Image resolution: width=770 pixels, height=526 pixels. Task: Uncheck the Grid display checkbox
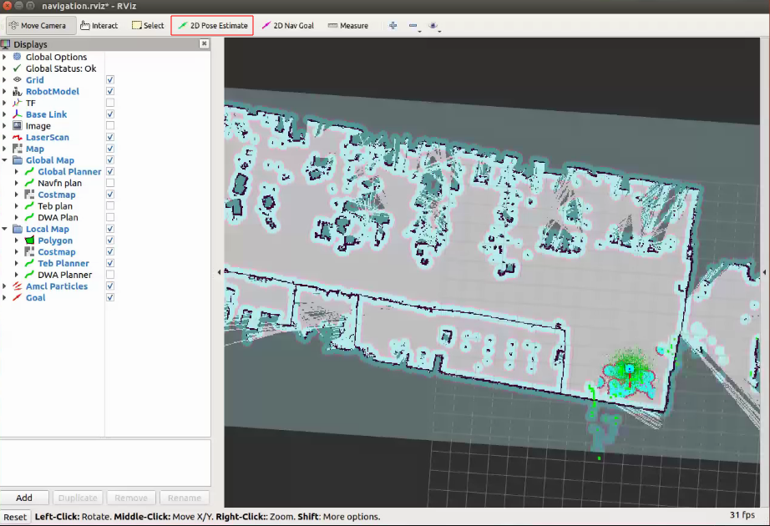[110, 79]
